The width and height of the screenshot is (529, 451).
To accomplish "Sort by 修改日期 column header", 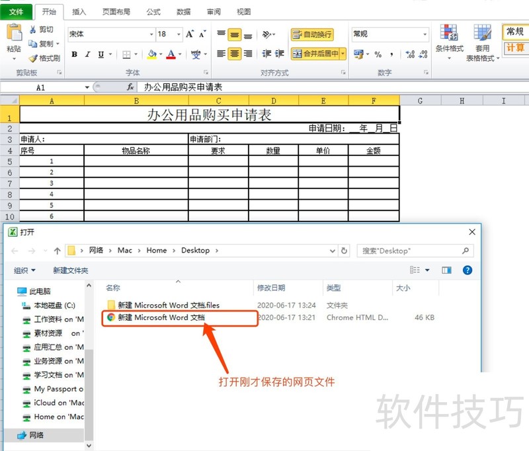I will (x=271, y=288).
